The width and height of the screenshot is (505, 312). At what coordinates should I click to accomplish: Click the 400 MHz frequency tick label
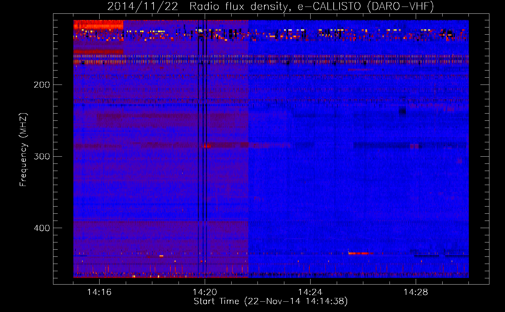point(42,228)
